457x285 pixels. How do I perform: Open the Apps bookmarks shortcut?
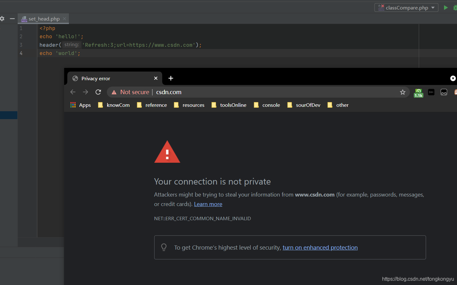tap(81, 105)
